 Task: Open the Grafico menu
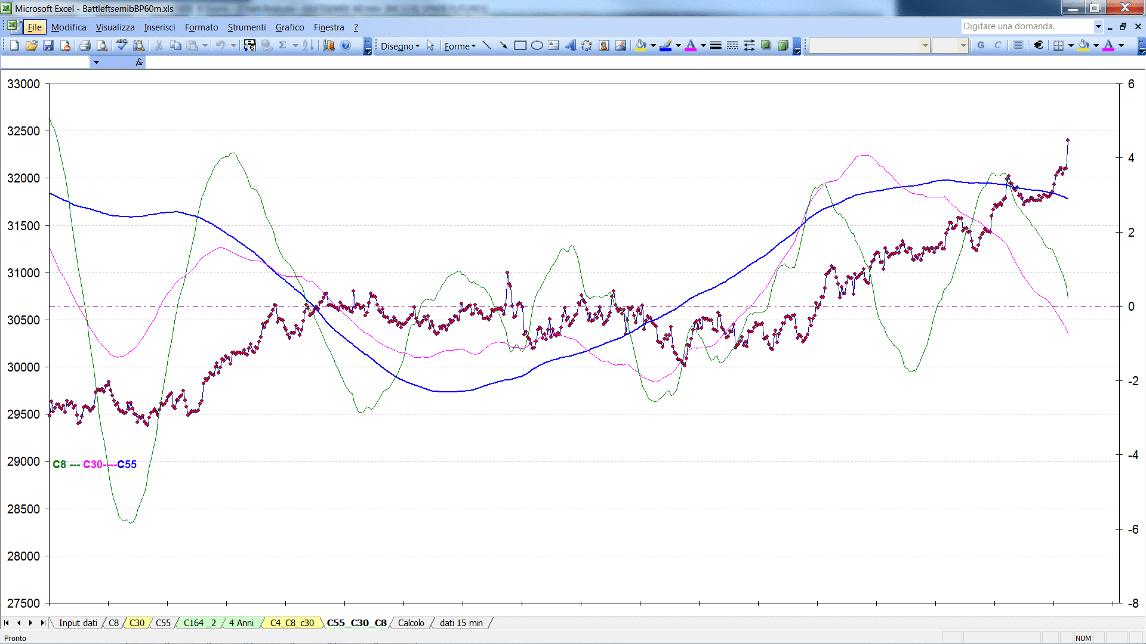point(289,27)
